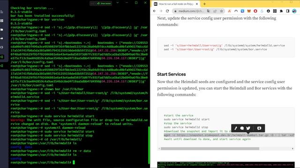
Task: Click the red 'Warning:' text in terminal
Action: click(x=18, y=120)
